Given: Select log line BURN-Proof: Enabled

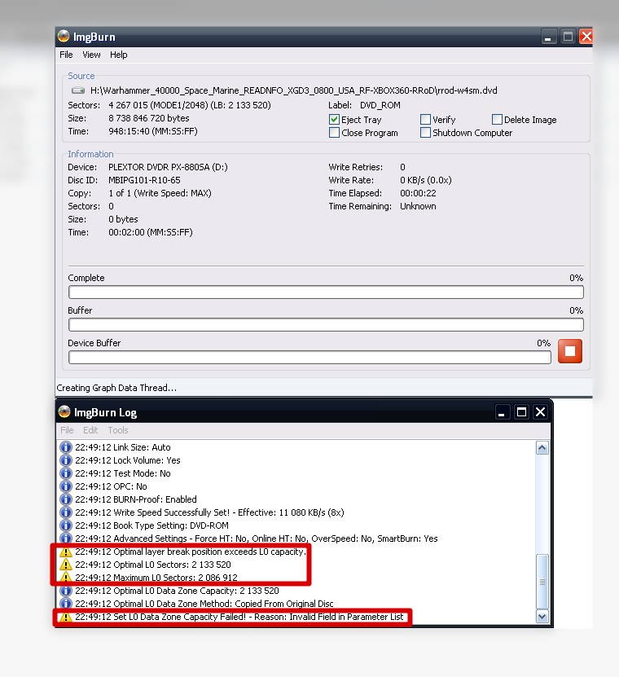Looking at the screenshot, I should point(136,499).
